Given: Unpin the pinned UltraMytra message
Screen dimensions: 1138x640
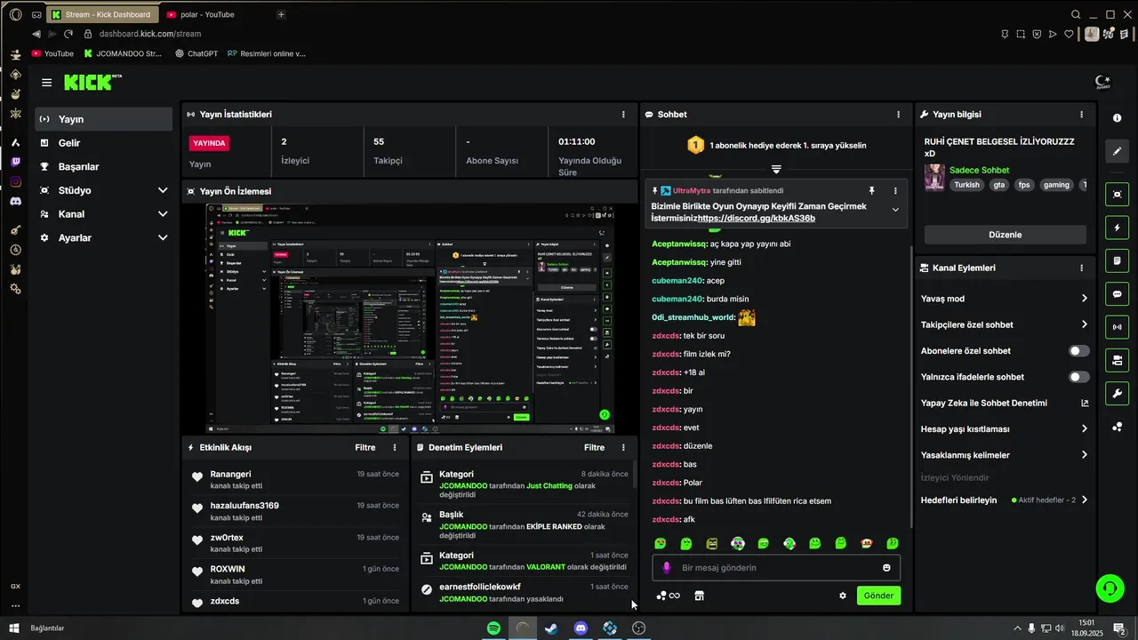Looking at the screenshot, I should pos(871,190).
